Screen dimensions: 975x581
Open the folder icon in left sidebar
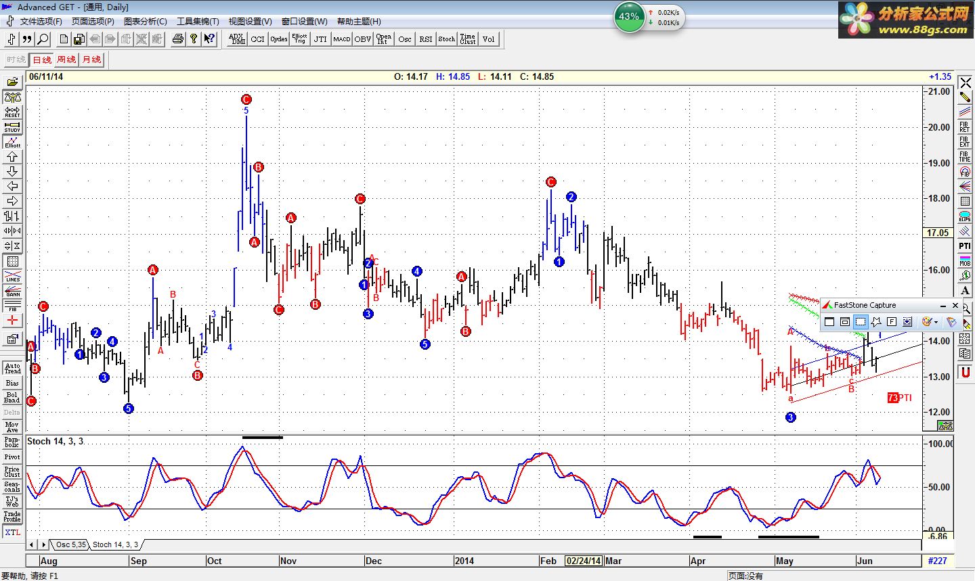(12, 83)
